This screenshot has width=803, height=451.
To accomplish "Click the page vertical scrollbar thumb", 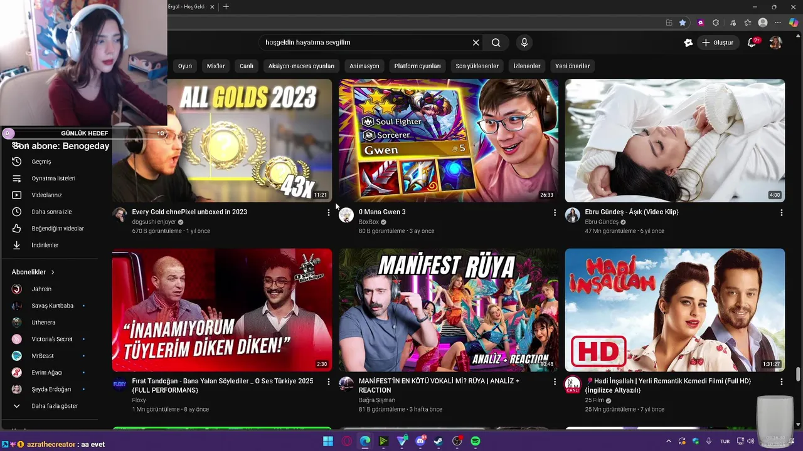I will 798,374.
